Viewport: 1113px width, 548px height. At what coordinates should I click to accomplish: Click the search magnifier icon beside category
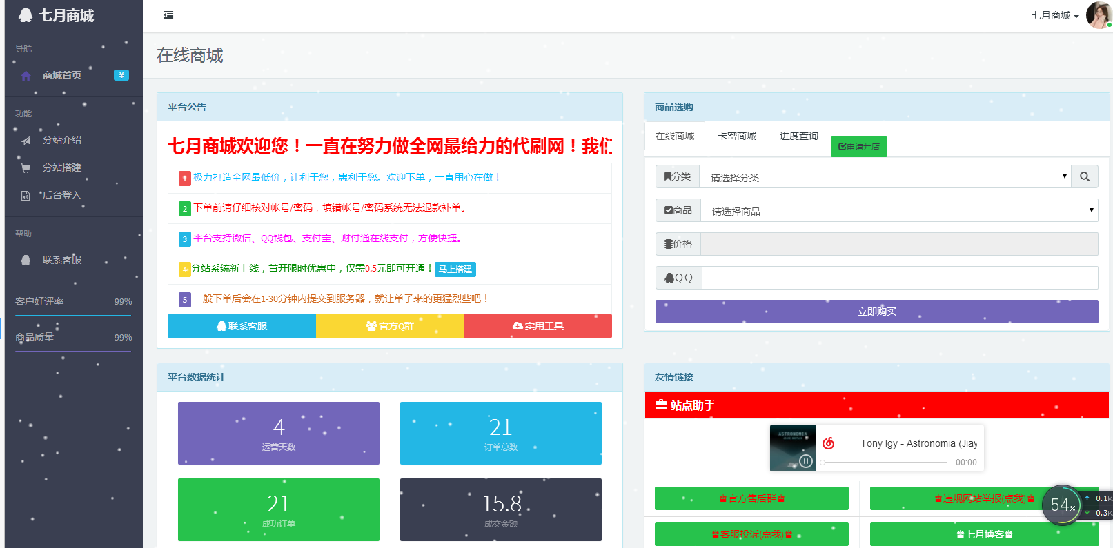[x=1085, y=177]
